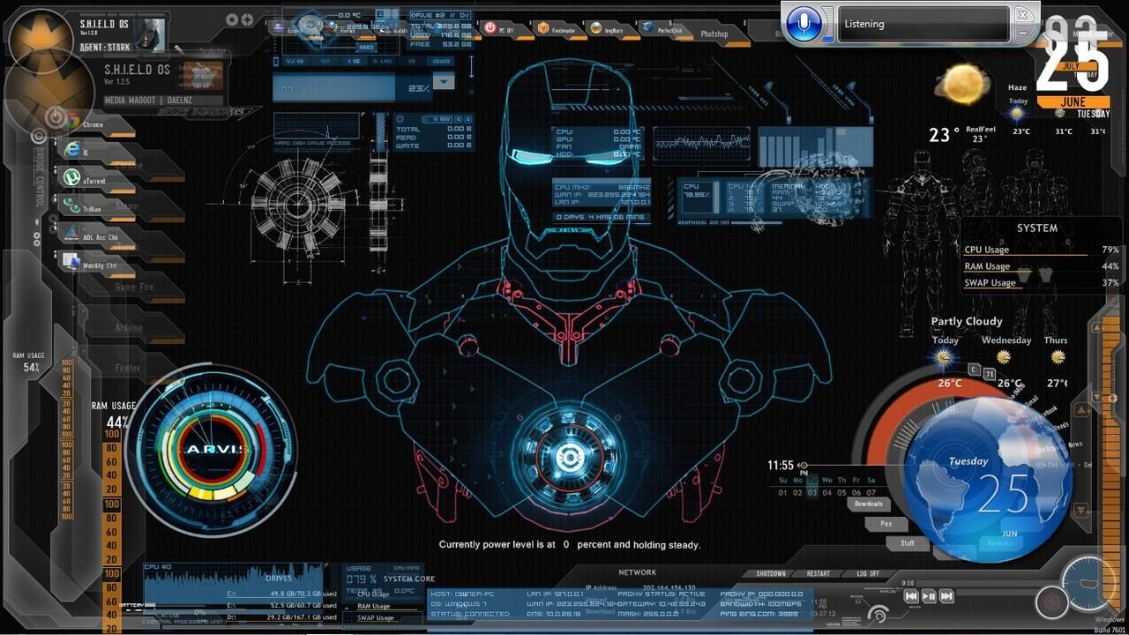Viewport: 1129px width, 635px height.
Task: Select calendar day 03
Action: pyautogui.click(x=812, y=492)
